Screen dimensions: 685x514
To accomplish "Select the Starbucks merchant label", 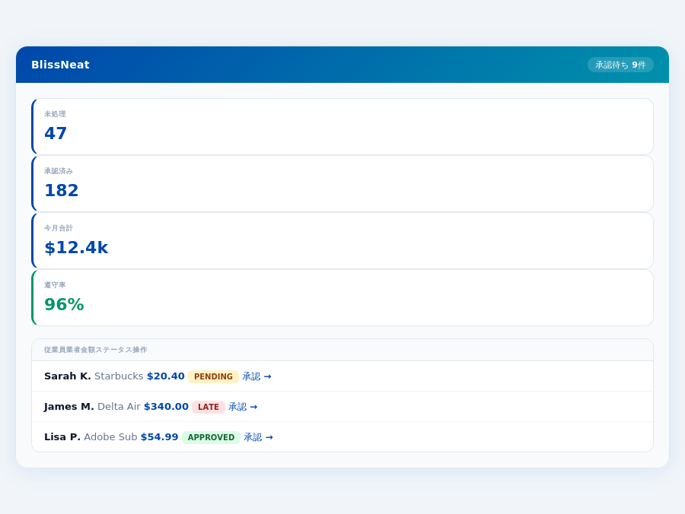I will pyautogui.click(x=119, y=376).
